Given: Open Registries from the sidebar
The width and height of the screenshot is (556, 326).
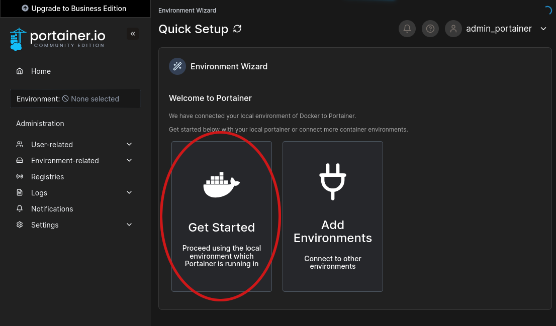Looking at the screenshot, I should 47,177.
